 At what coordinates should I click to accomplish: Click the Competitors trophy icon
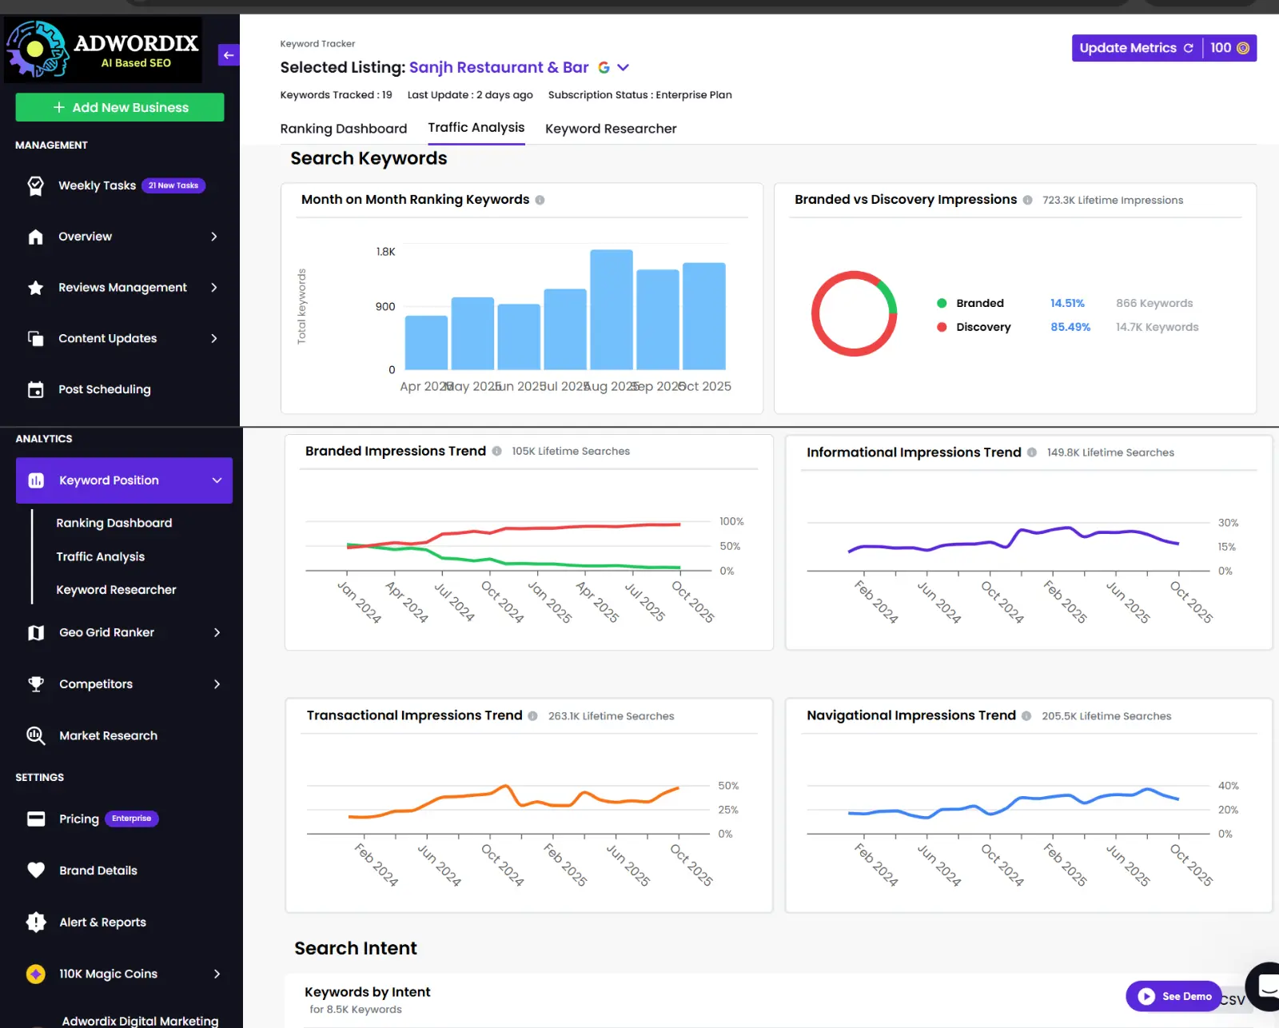tap(36, 684)
